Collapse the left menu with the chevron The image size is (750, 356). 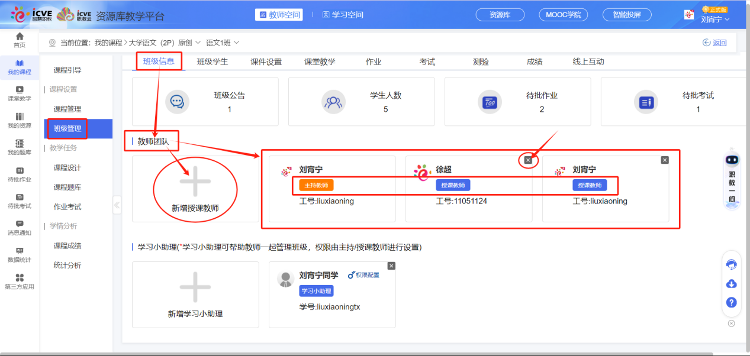117,204
